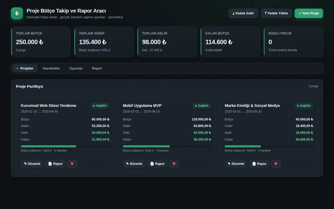
Task: Click the Mobil Uygulama MVP title
Action: tap(142, 106)
